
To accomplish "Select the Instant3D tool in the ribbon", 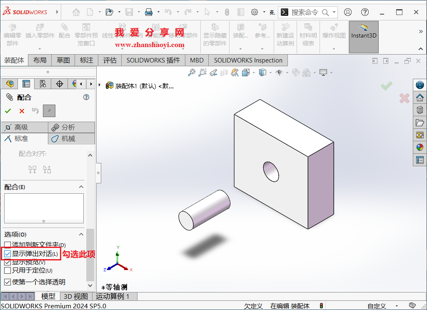I will click(x=363, y=37).
